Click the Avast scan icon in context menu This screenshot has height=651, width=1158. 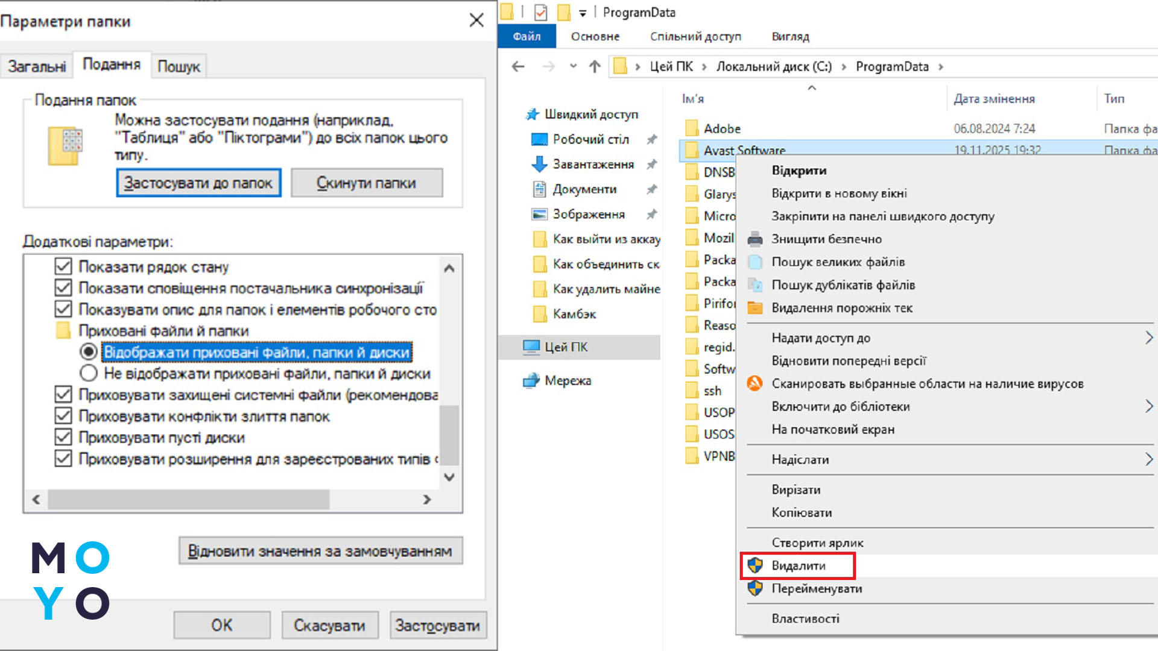(x=755, y=383)
